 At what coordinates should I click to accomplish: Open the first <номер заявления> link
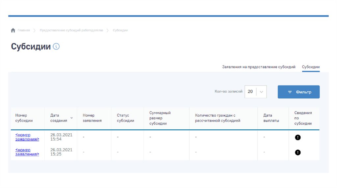27,137
